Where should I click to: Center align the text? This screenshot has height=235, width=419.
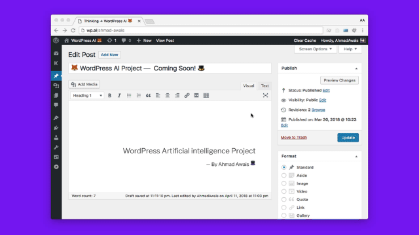click(168, 95)
